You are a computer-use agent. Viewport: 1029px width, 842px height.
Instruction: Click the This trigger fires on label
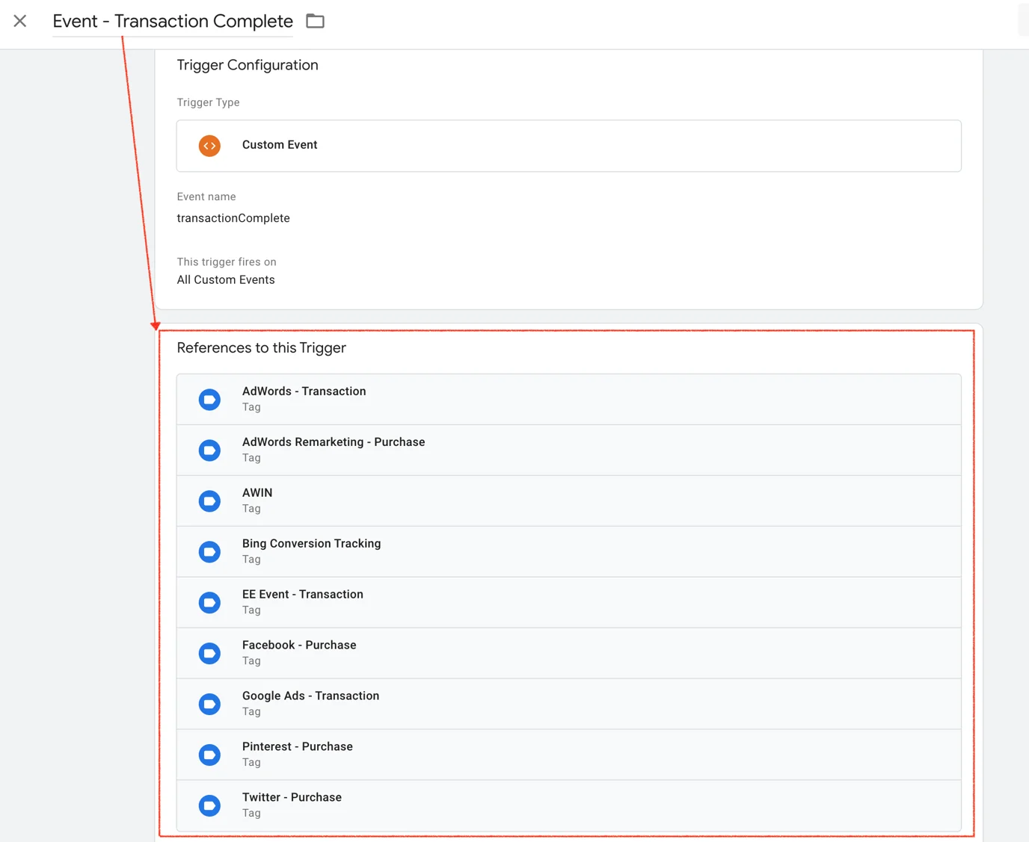point(227,261)
